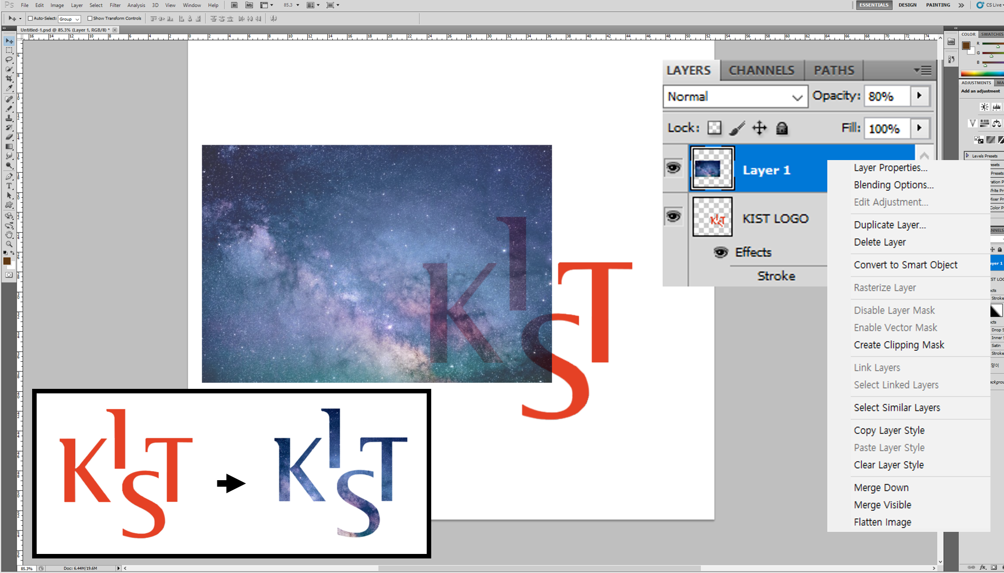The width and height of the screenshot is (1004, 573).
Task: Click the lock position icon
Action: point(759,128)
